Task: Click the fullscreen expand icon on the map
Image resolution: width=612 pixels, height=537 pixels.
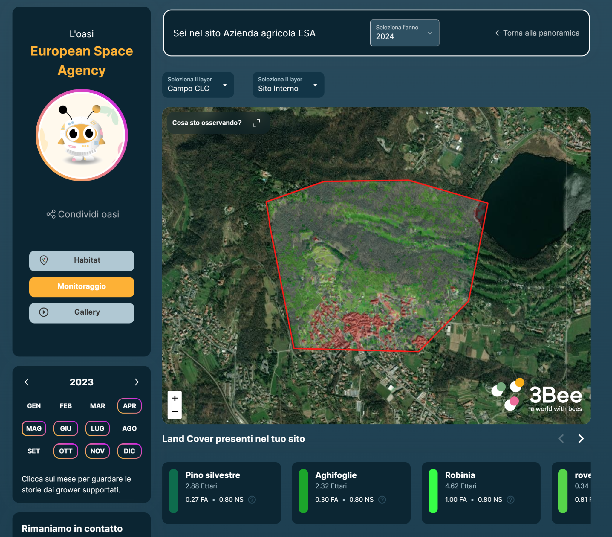Action: pyautogui.click(x=256, y=123)
